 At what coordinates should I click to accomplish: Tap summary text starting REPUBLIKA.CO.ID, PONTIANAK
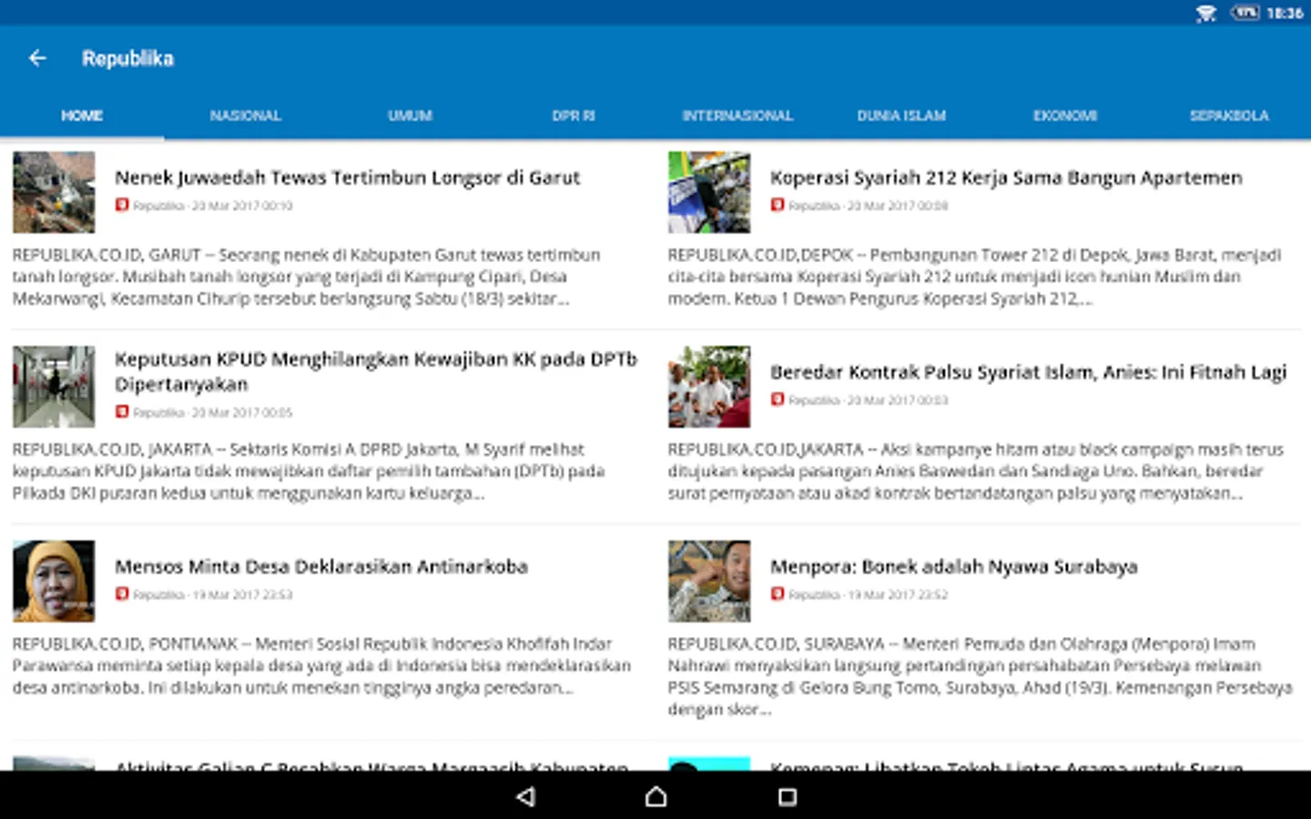tap(321, 666)
